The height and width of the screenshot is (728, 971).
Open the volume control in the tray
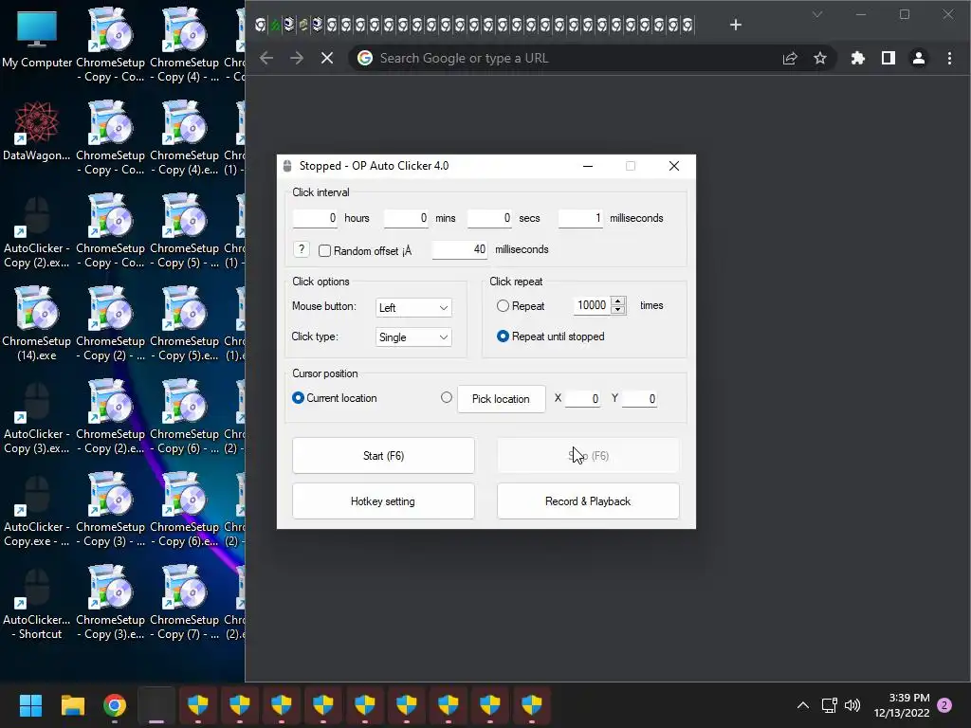[852, 705]
